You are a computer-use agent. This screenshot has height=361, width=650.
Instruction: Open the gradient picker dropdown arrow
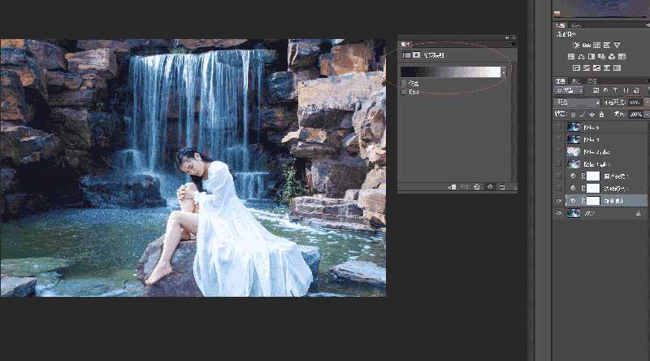tap(505, 72)
